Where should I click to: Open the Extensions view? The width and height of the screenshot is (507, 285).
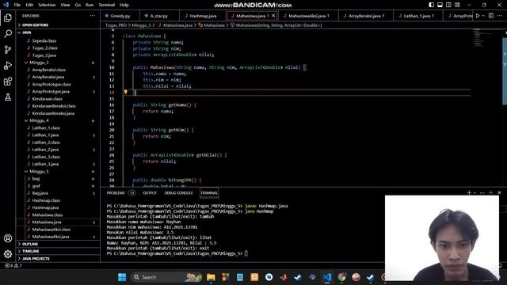pos(8,81)
